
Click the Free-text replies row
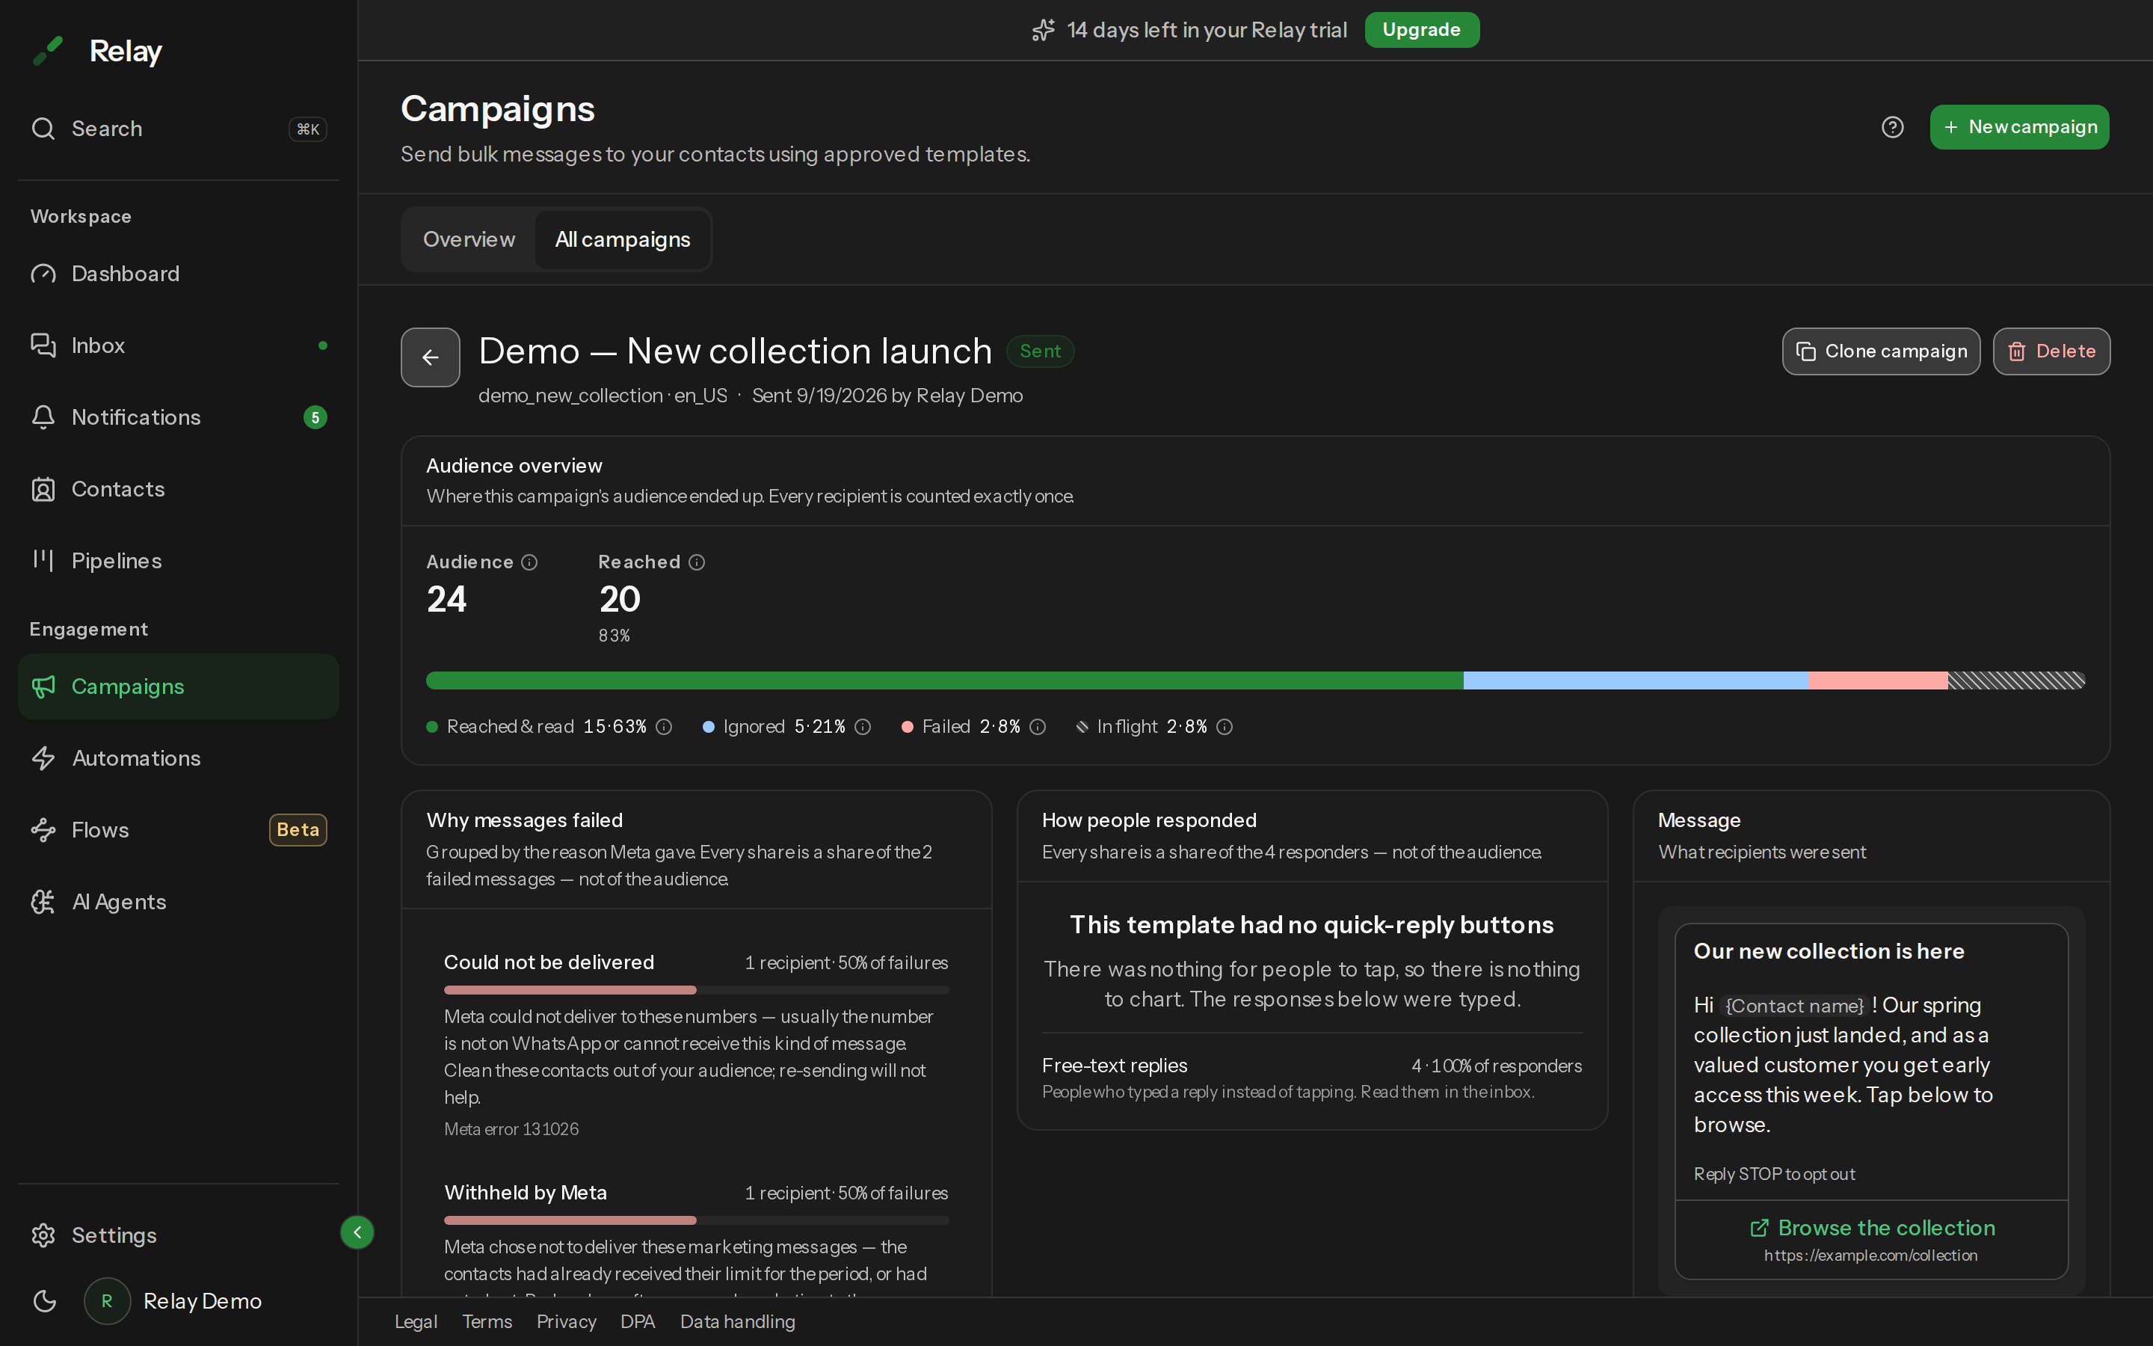pyautogui.click(x=1311, y=1078)
